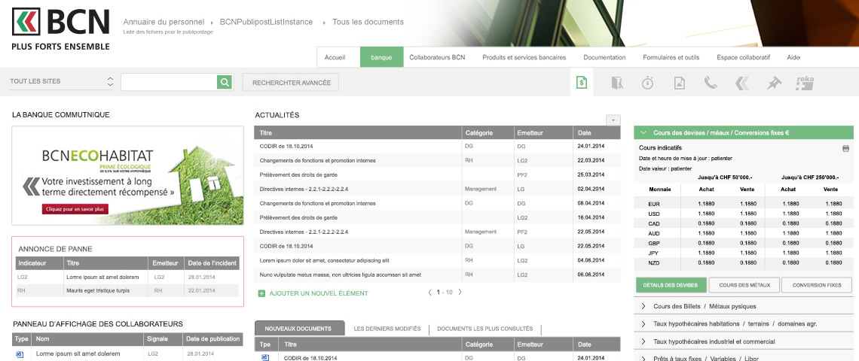Open Produits et services bancaires menu

(x=524, y=57)
